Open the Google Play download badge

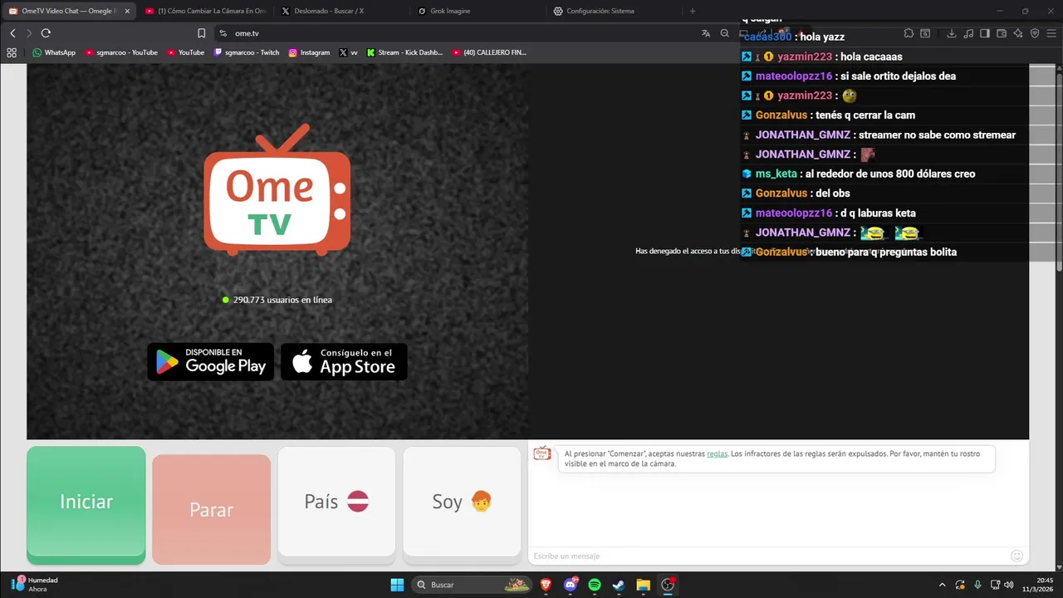click(x=211, y=362)
